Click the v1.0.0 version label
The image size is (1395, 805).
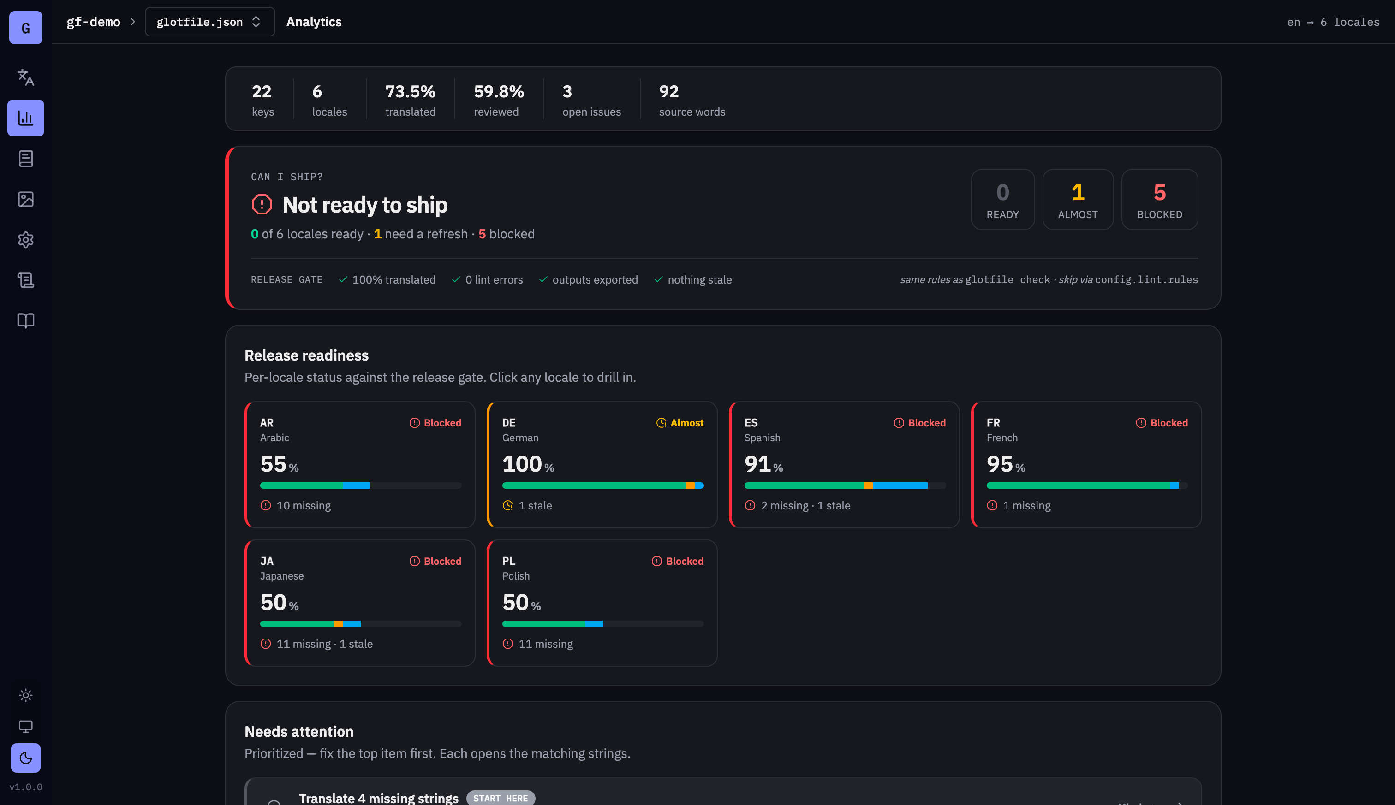tap(25, 787)
